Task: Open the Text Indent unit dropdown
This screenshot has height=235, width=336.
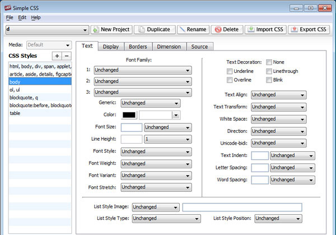Action: tap(292, 155)
